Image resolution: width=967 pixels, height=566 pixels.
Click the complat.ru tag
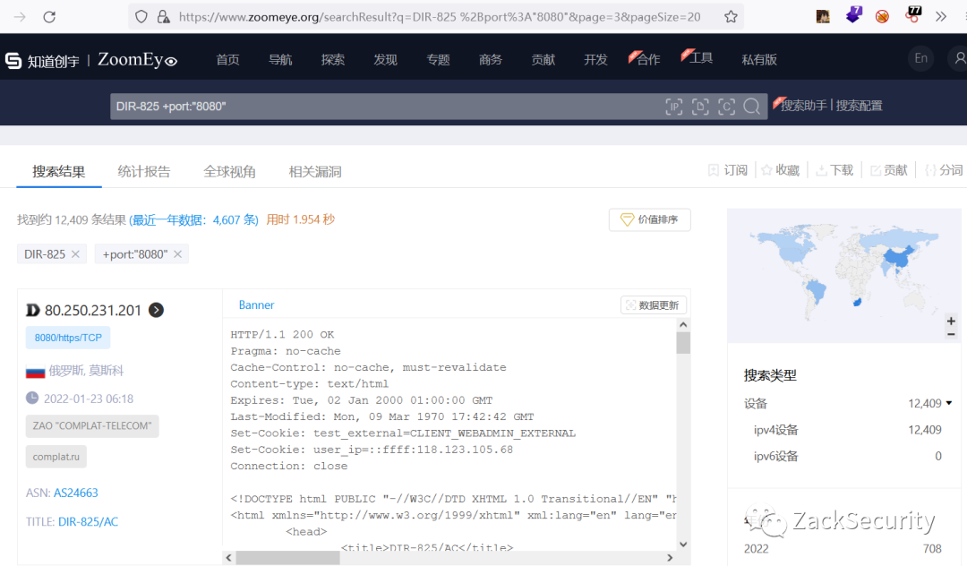tap(56, 457)
